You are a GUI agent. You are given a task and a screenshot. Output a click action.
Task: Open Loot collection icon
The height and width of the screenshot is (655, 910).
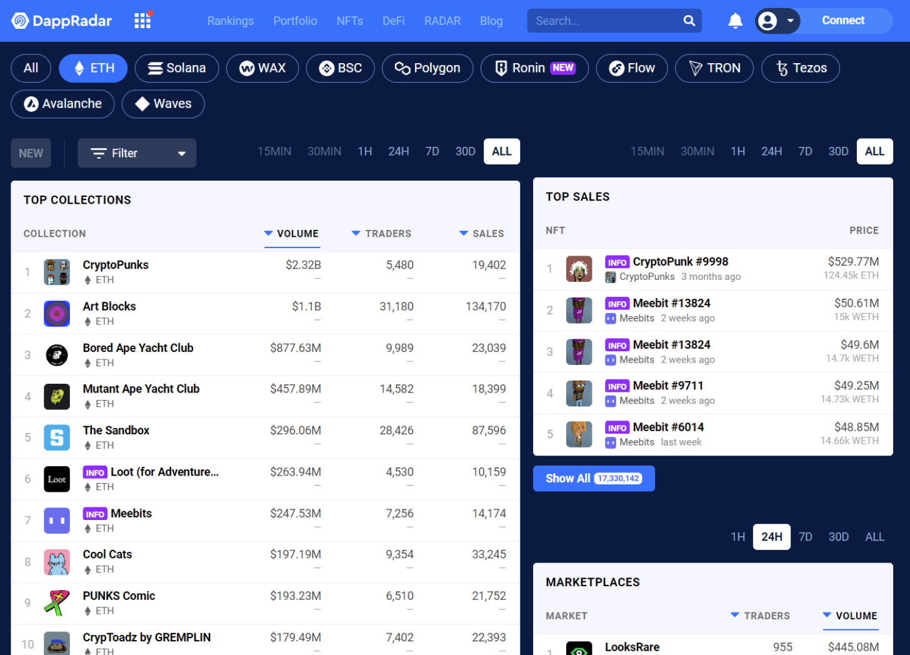click(x=57, y=479)
